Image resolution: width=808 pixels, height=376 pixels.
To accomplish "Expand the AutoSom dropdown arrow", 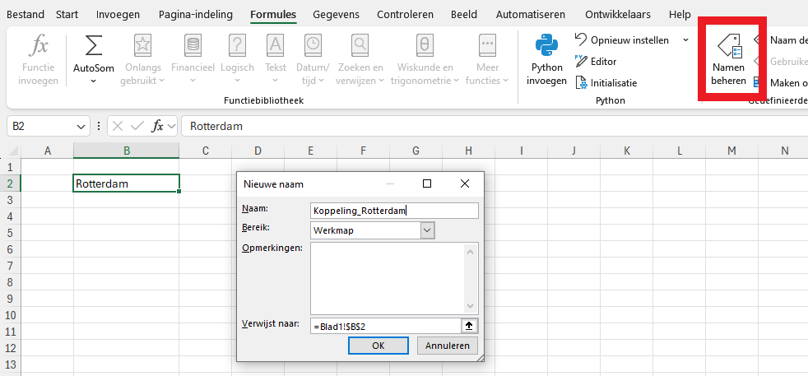I will click(x=93, y=81).
